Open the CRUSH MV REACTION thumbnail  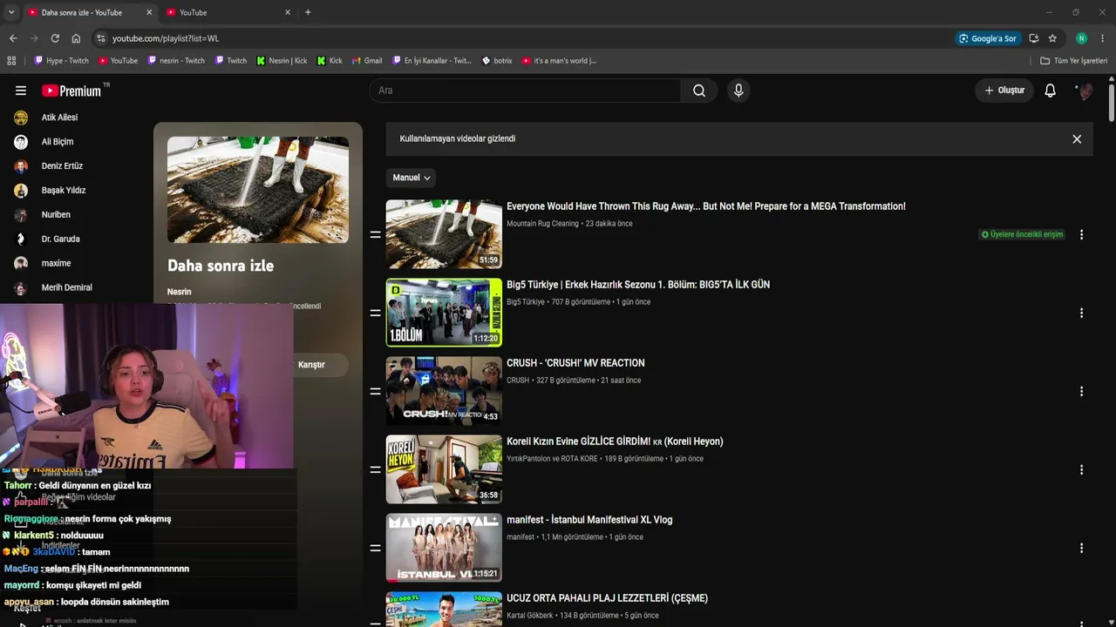point(444,391)
